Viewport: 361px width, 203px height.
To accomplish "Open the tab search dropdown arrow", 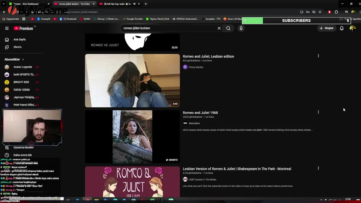I will pos(4,4).
